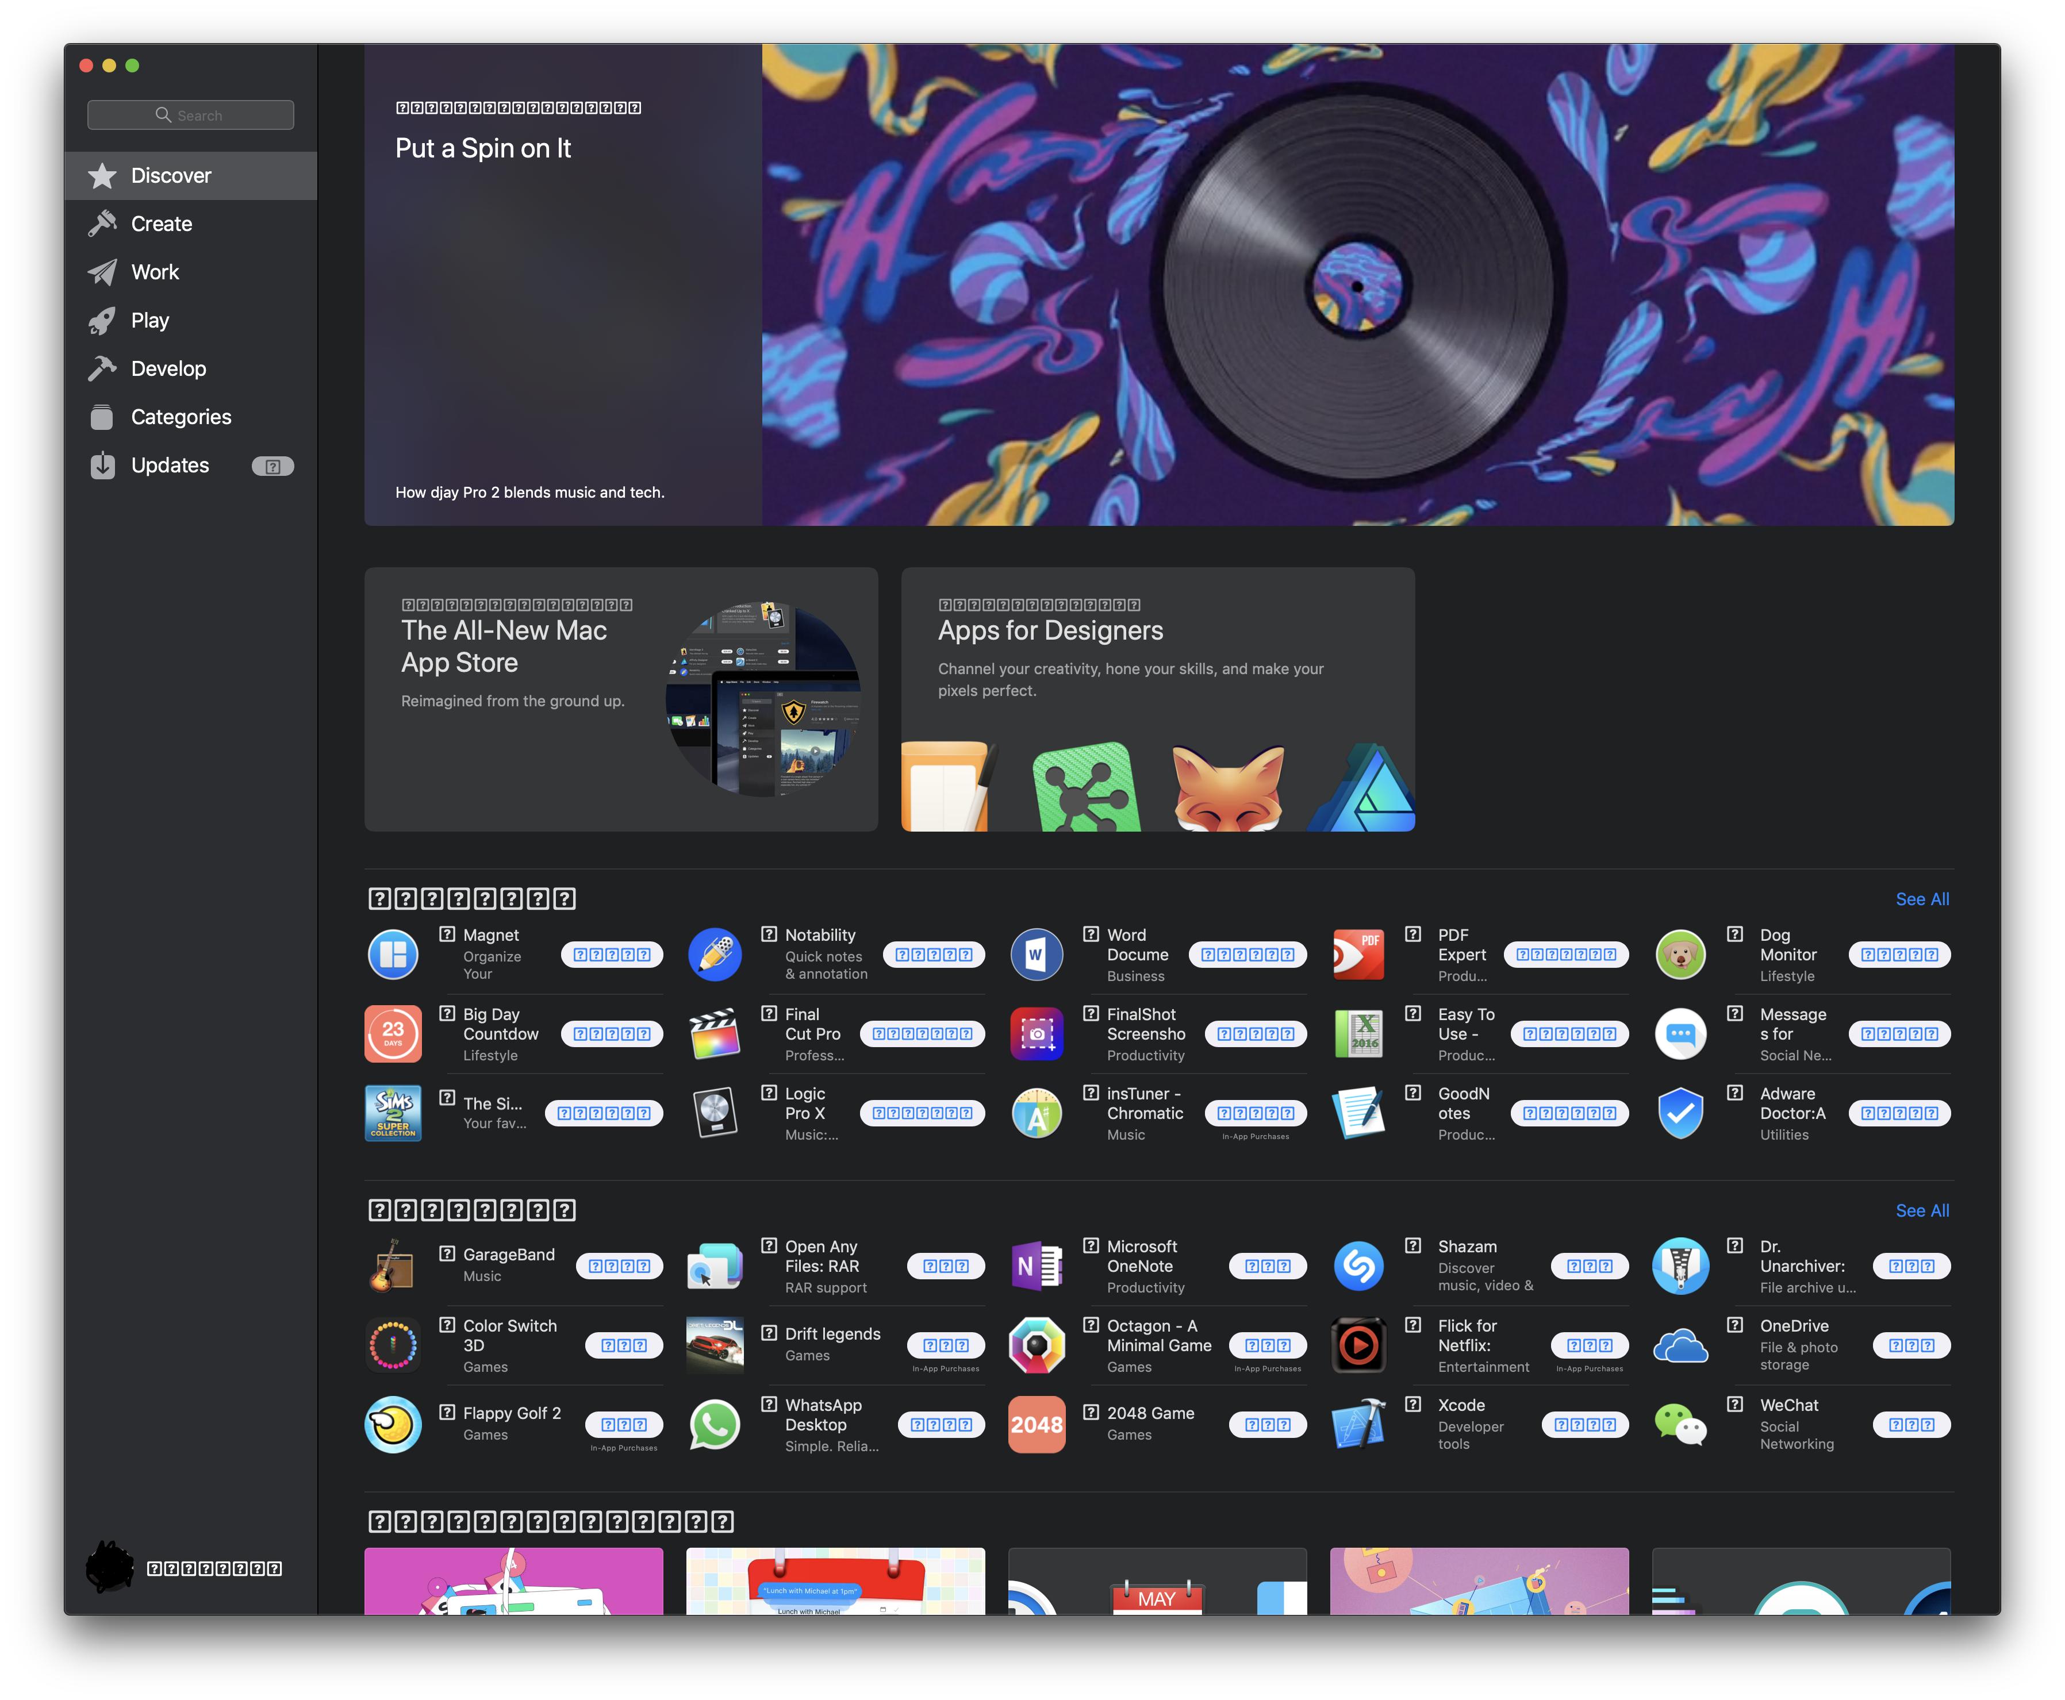Click the Dr. Unarchiver title text

[1802, 1256]
